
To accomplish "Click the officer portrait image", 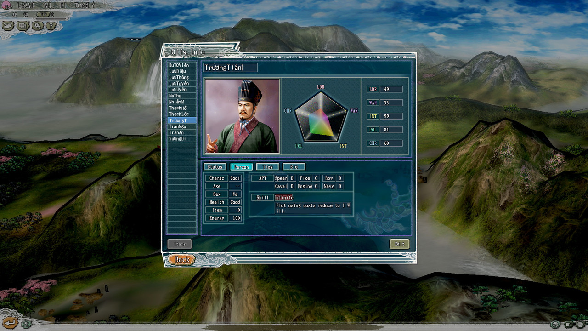I will (242, 116).
